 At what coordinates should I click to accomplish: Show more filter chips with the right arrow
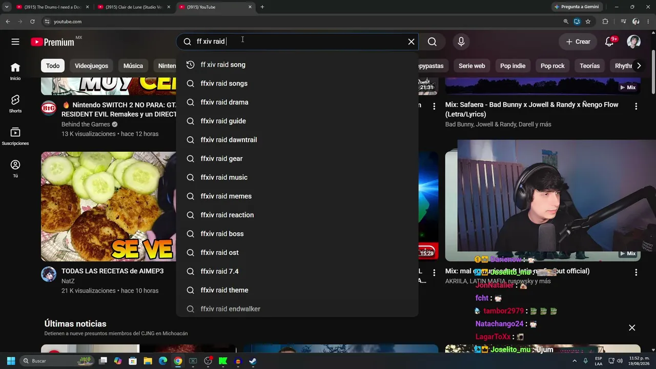click(x=639, y=66)
